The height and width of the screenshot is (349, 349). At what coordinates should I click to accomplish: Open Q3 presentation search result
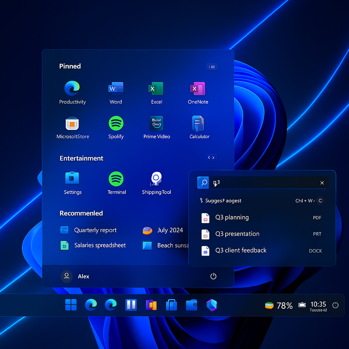click(x=261, y=234)
